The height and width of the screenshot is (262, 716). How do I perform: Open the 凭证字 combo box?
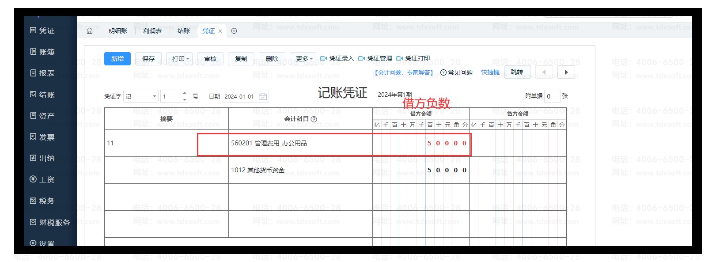point(140,96)
